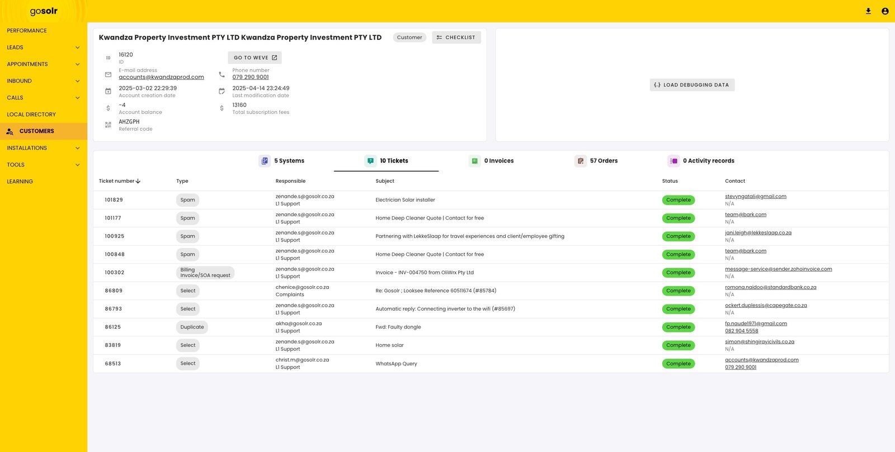Click the ID badge icon next to 16120
The width and height of the screenshot is (895, 452).
(x=108, y=58)
